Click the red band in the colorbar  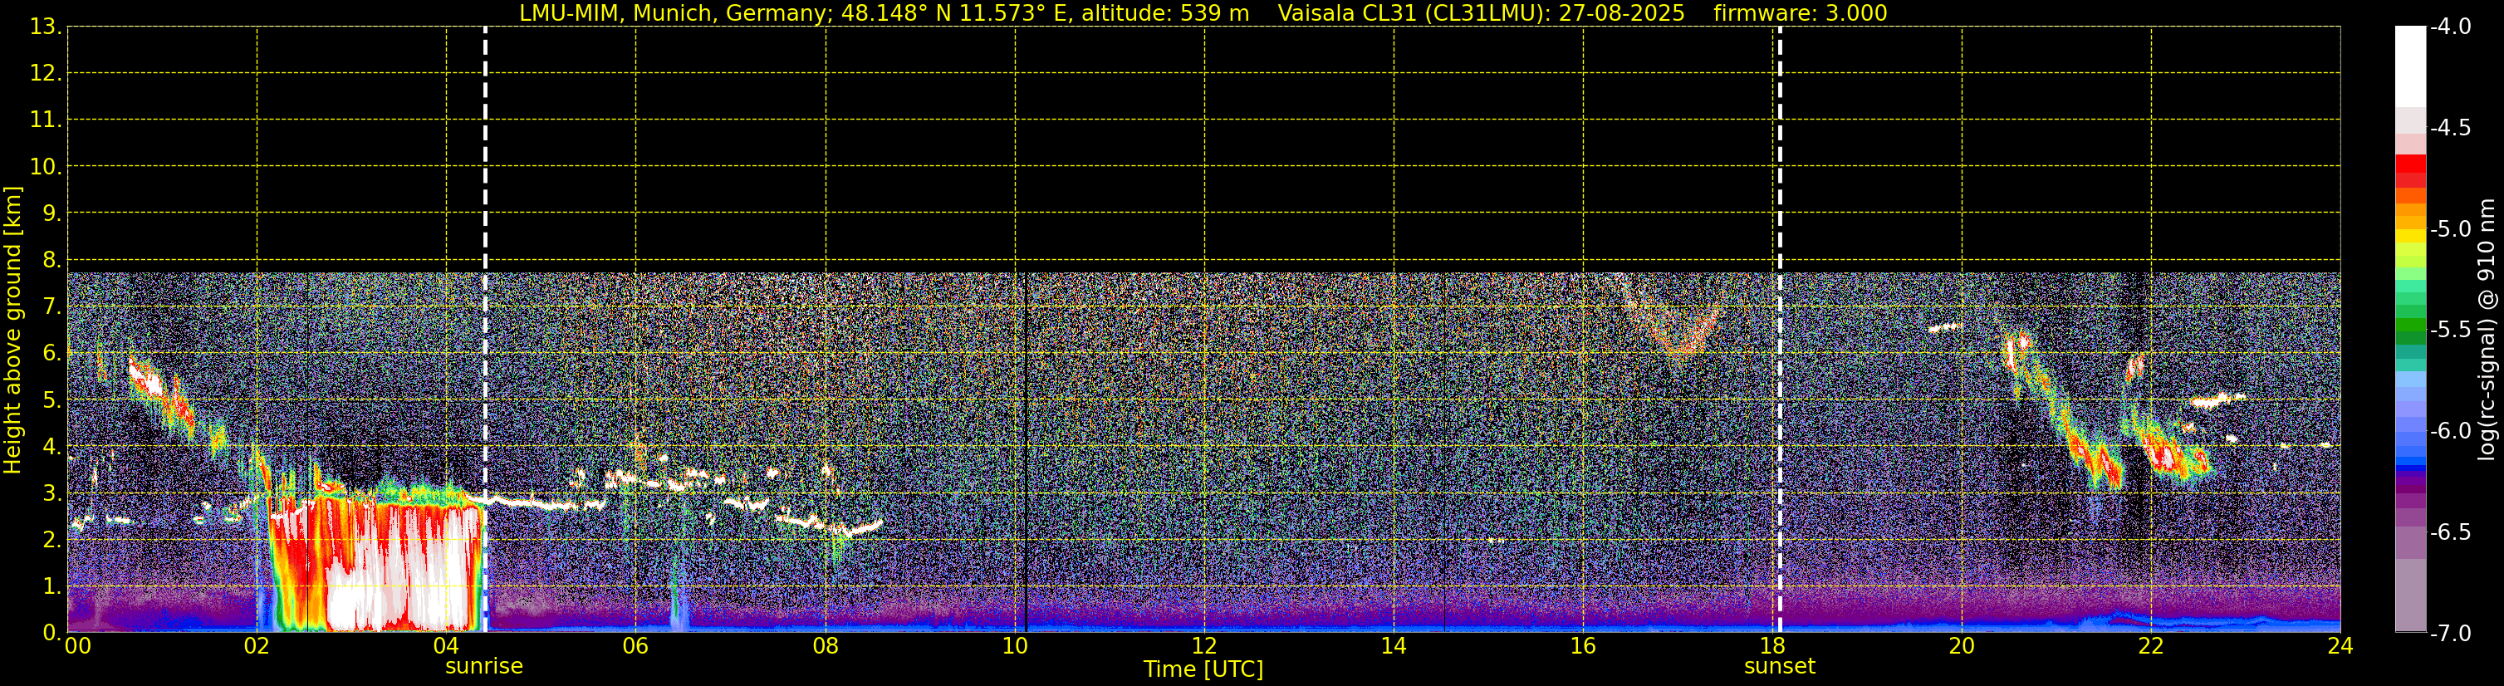click(x=2409, y=170)
